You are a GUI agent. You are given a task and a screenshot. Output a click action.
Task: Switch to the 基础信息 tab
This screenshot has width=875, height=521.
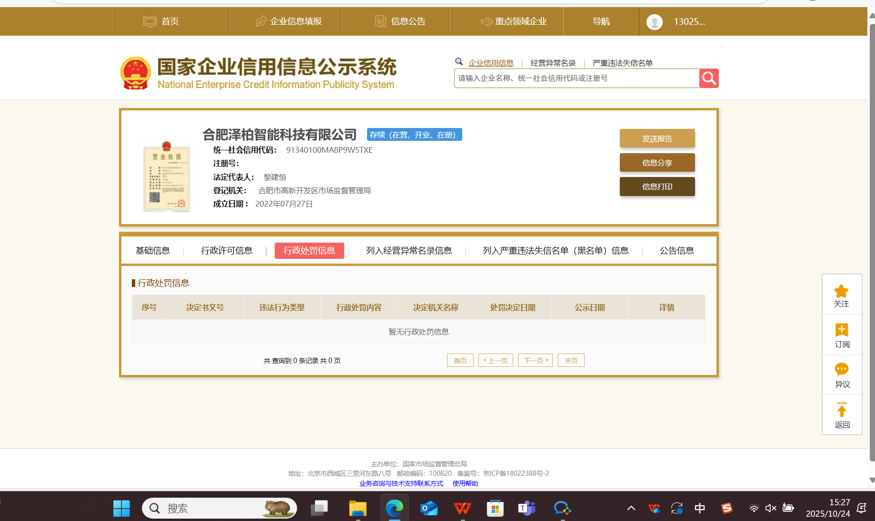tap(152, 251)
